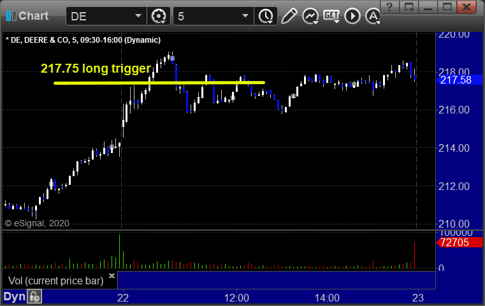Toggle the lock icon beside Dyn
Viewport: 485px width, 306px height.
click(34, 296)
